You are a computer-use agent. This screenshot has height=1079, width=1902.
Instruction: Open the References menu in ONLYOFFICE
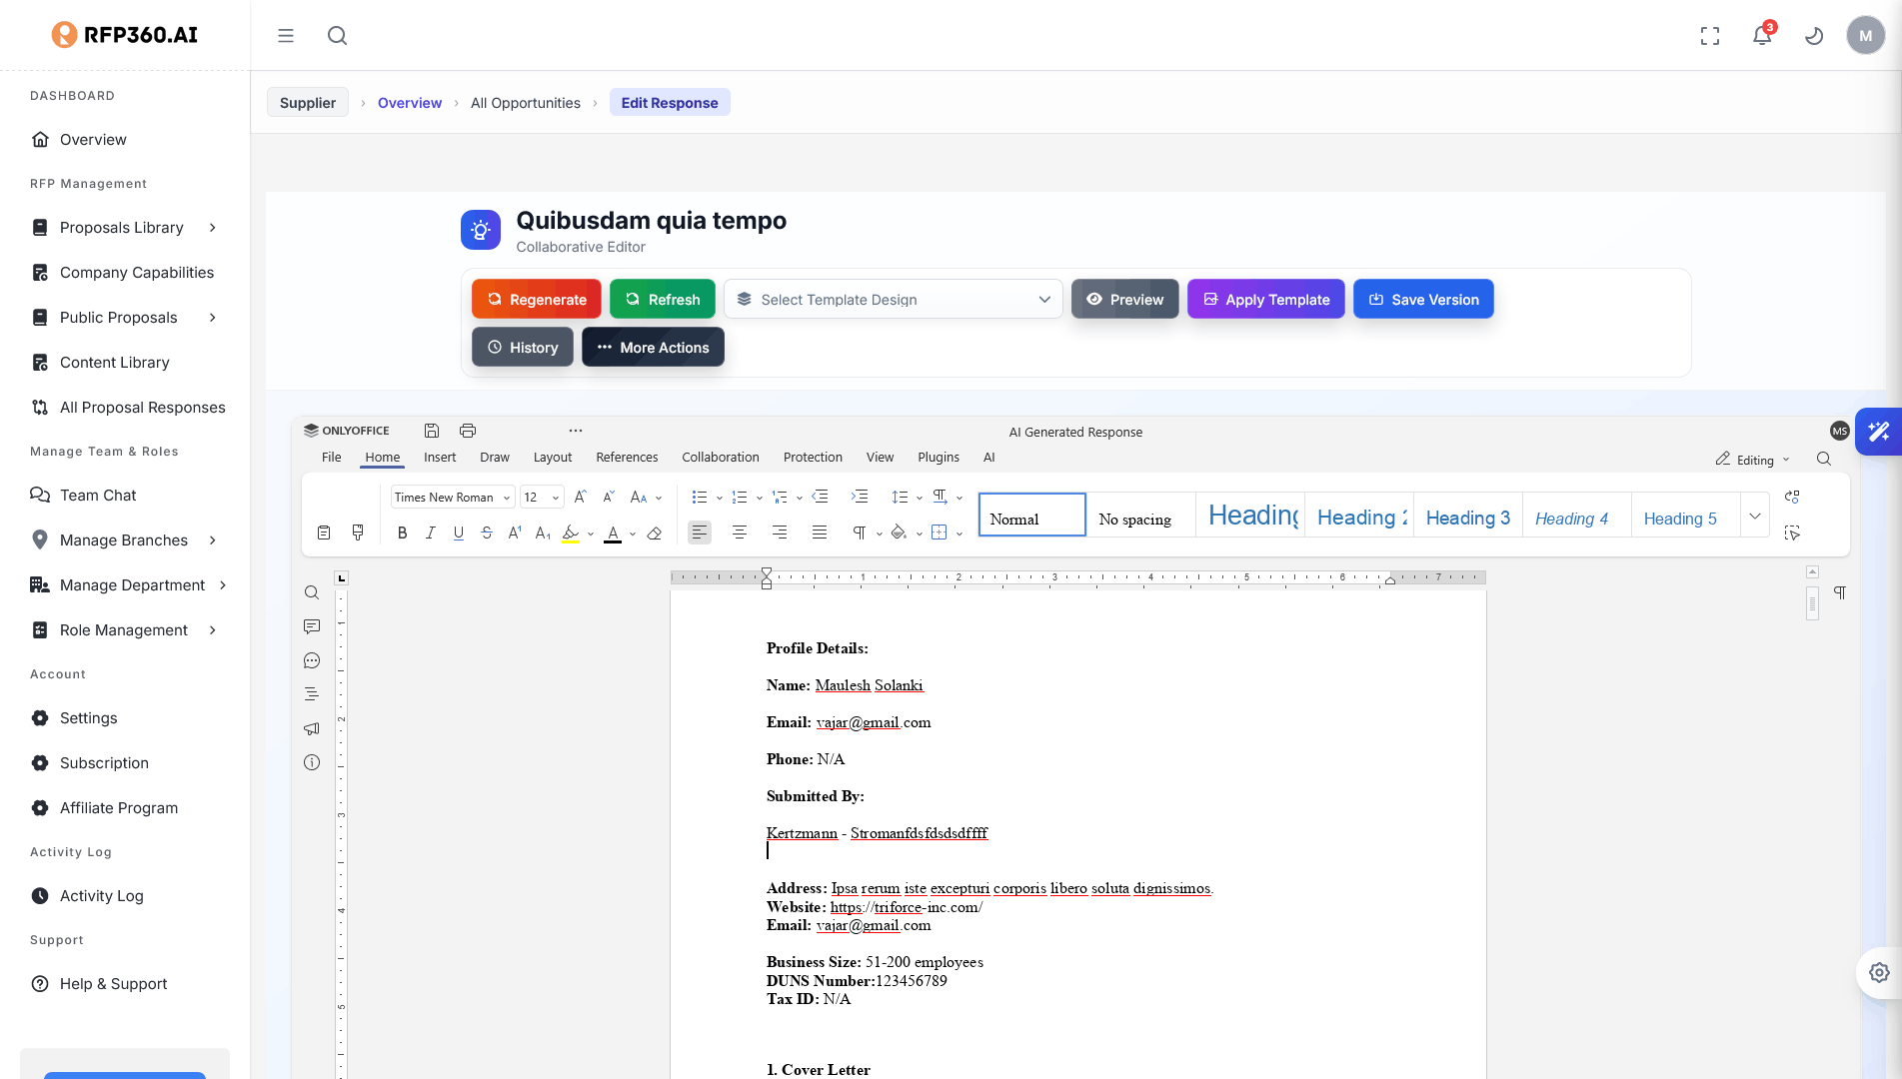pos(627,457)
